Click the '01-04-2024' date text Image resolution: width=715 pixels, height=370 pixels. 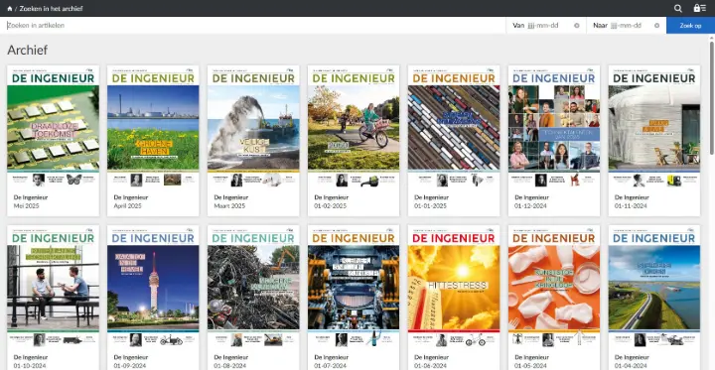[x=631, y=365]
